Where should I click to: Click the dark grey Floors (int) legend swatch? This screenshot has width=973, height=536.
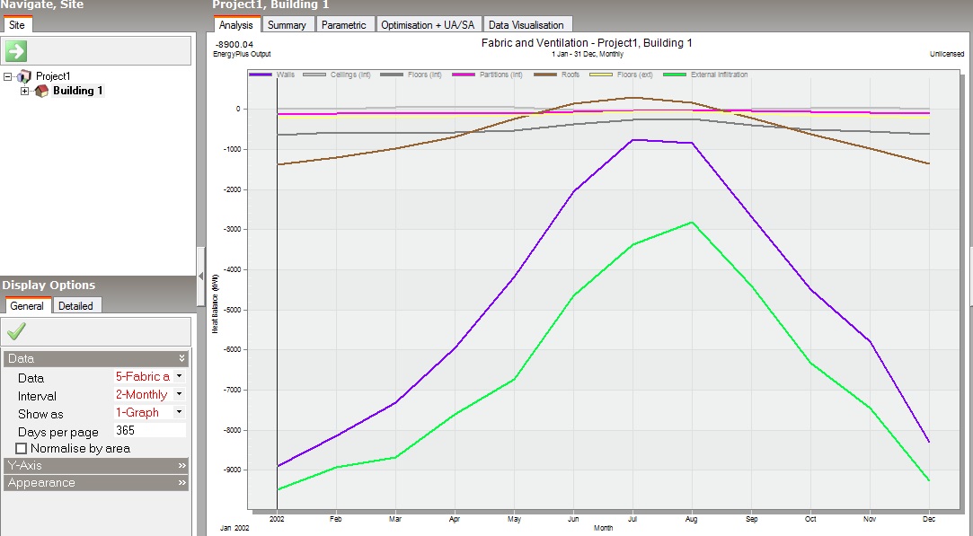391,75
